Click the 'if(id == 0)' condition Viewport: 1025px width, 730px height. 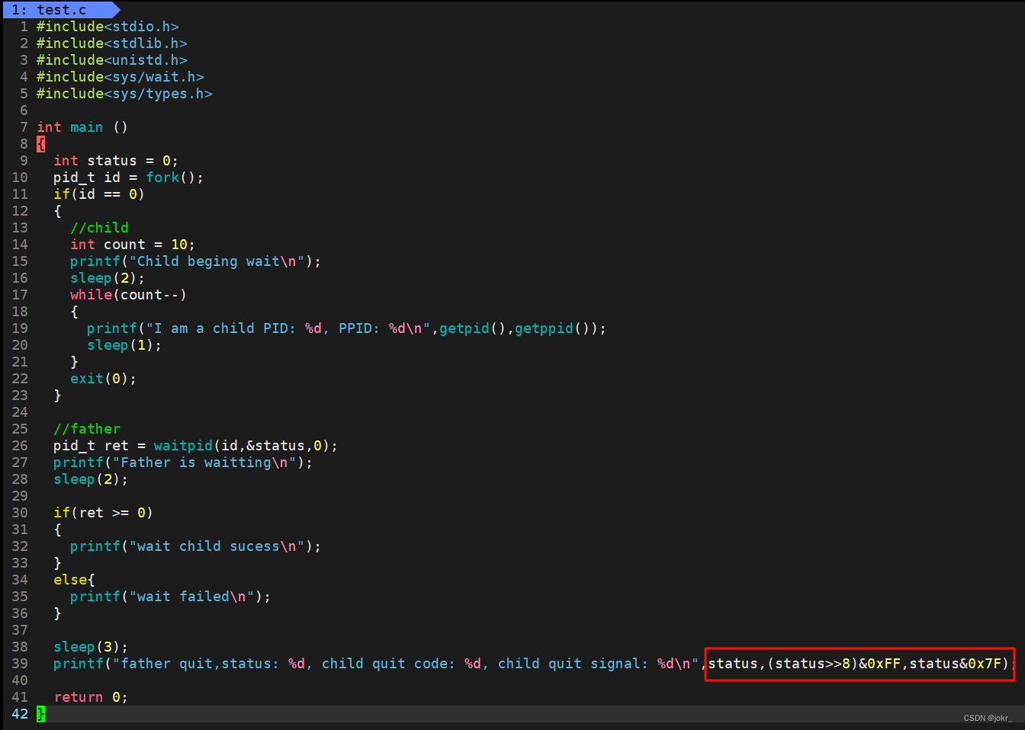[x=99, y=194]
